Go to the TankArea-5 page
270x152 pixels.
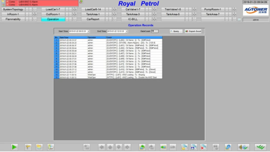(173, 14)
